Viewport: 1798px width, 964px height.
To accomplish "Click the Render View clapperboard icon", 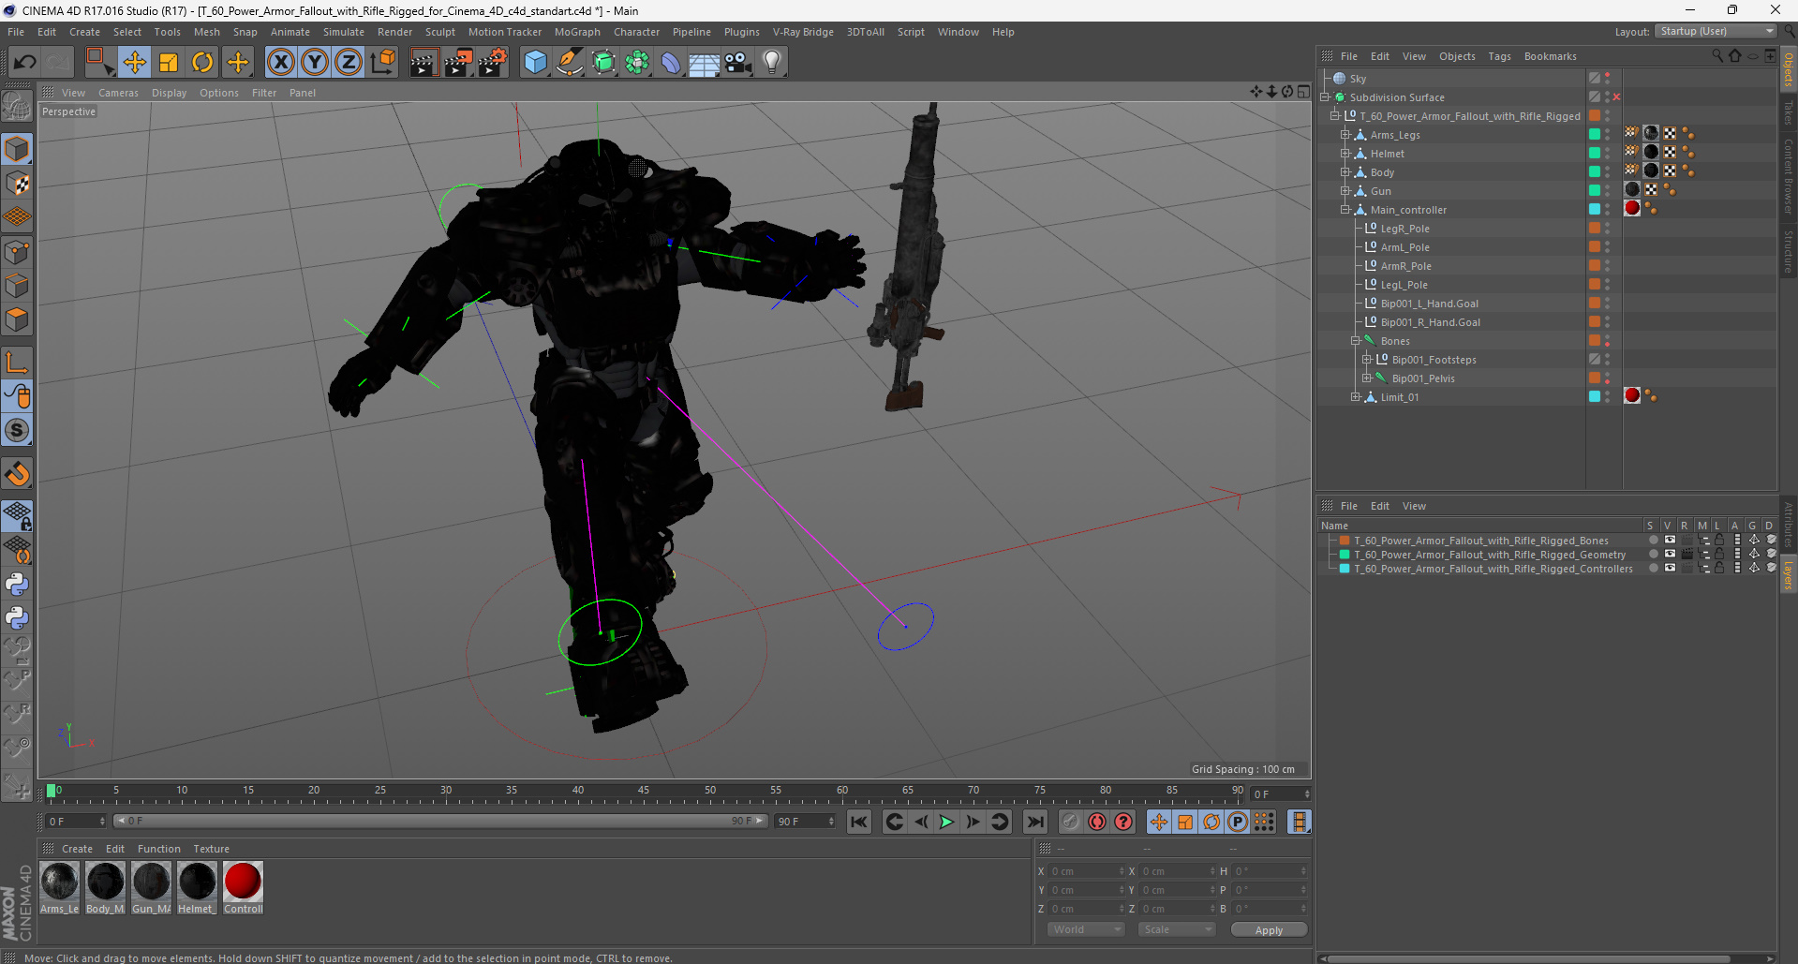I will coord(423,63).
